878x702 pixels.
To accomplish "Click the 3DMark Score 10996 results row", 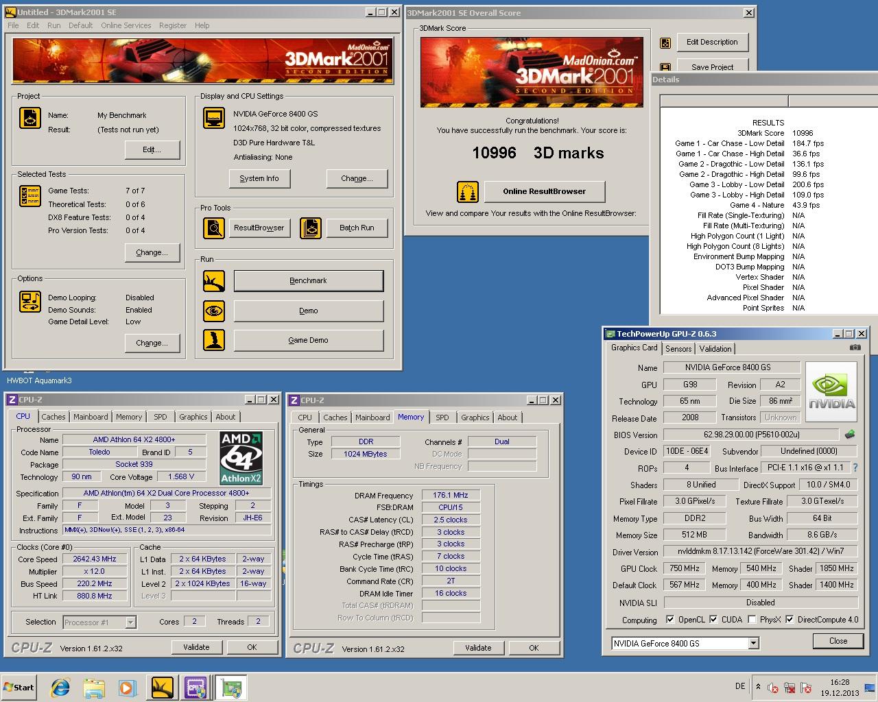I will tap(768, 133).
